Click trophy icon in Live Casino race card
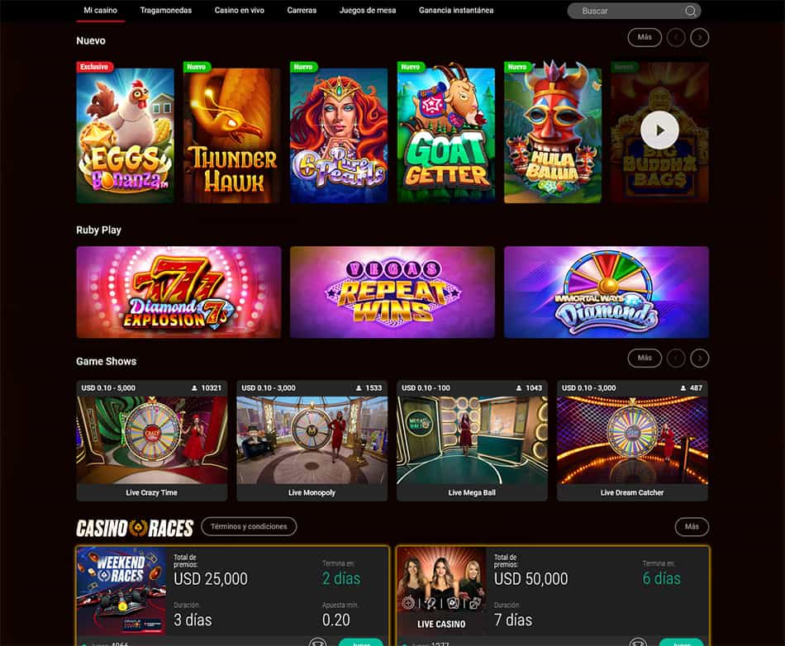 coord(637,642)
